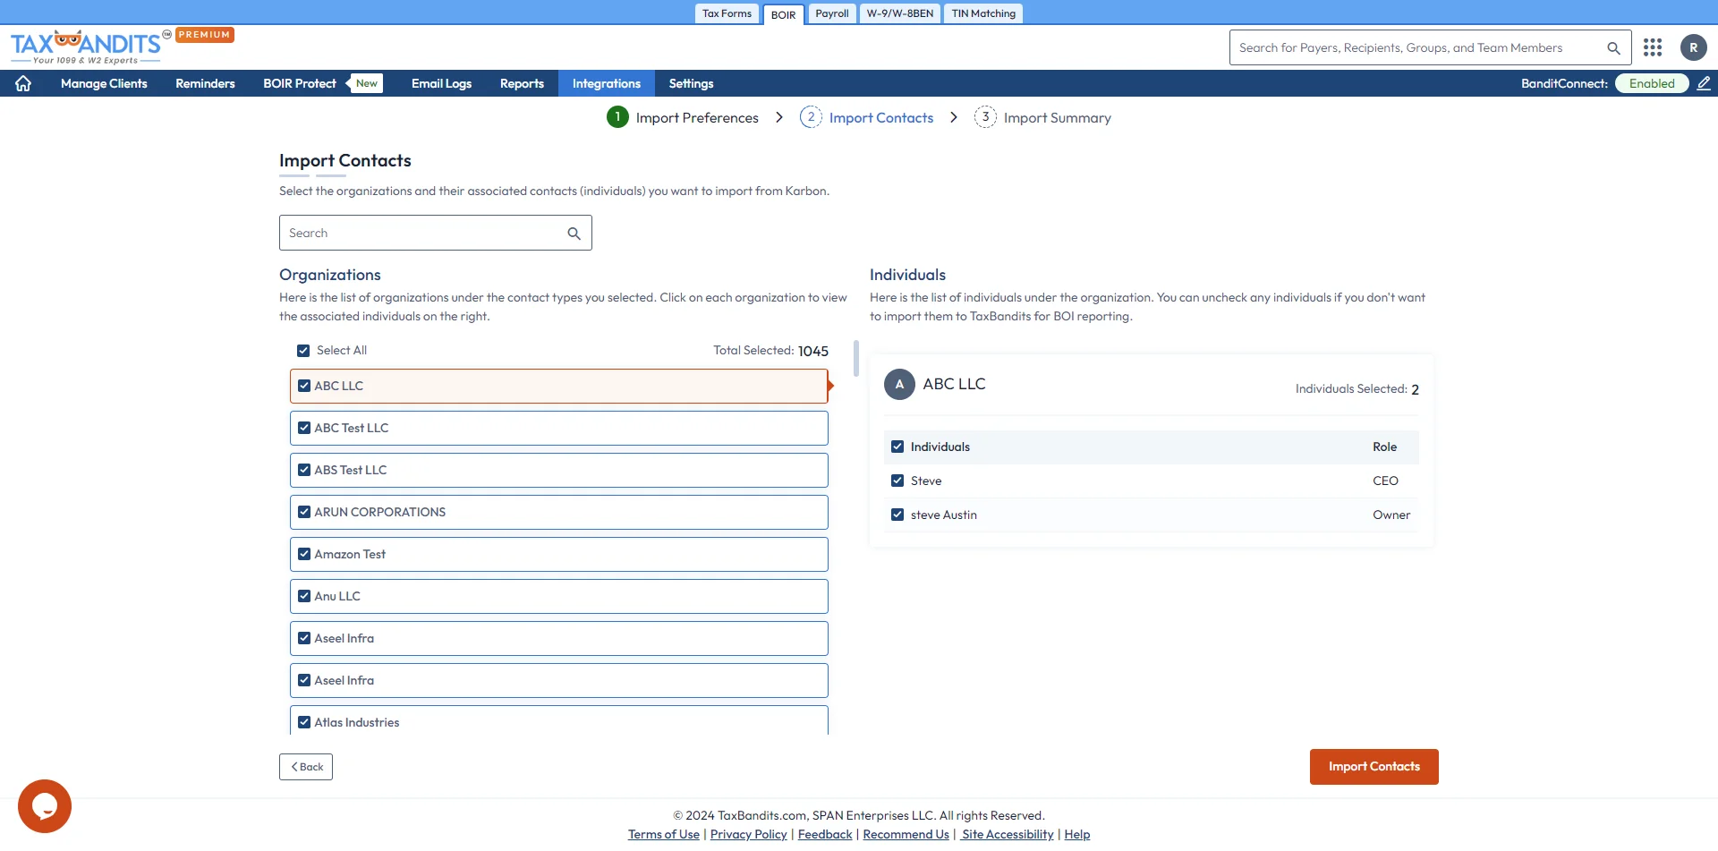Open Privacy Policy link

(x=749, y=834)
